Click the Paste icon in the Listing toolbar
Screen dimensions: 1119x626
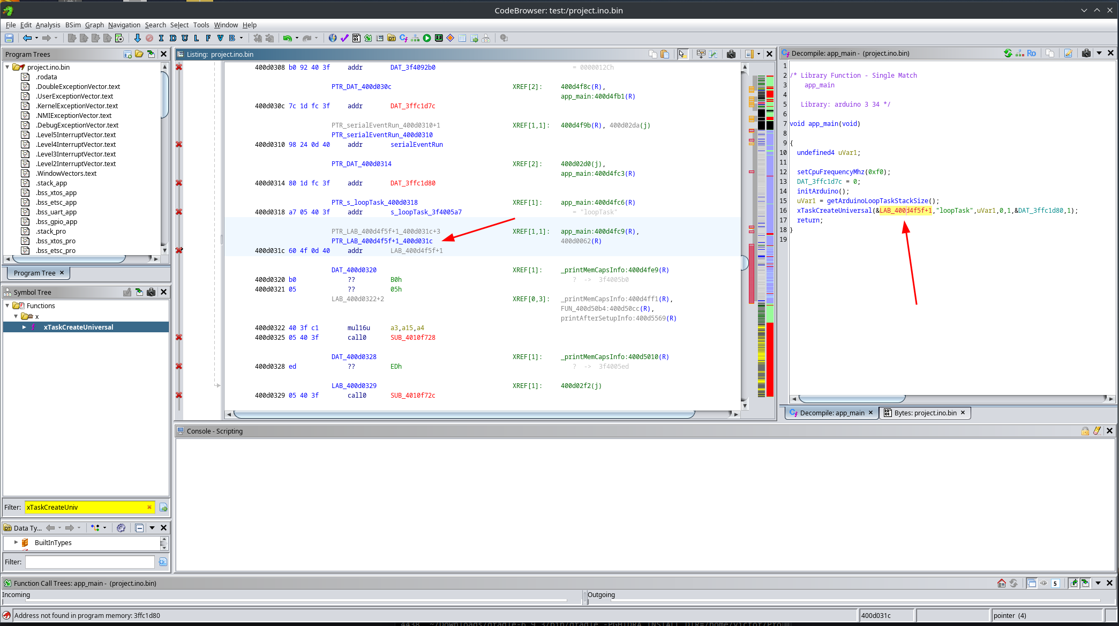point(665,54)
